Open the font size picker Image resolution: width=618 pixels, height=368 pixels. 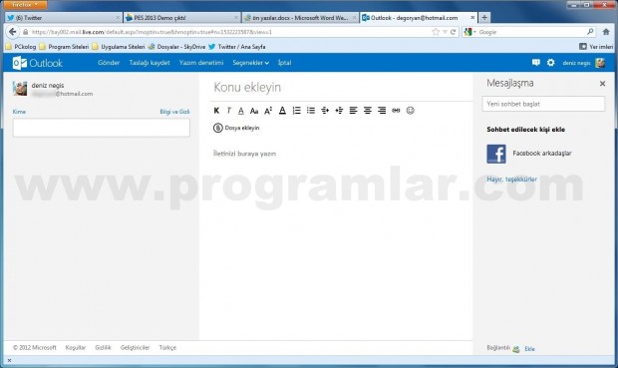268,111
